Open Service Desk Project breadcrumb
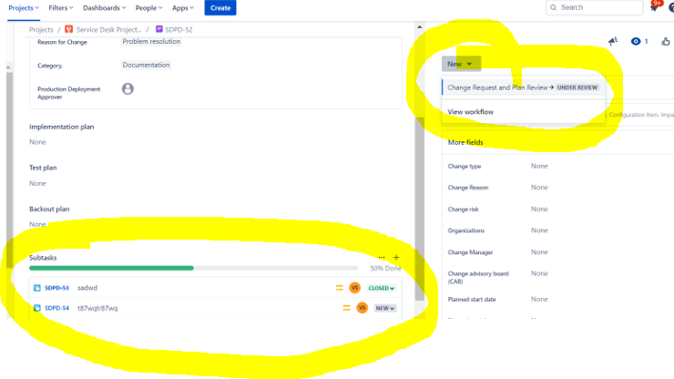Screen dimensions: 674x379 click(x=108, y=30)
